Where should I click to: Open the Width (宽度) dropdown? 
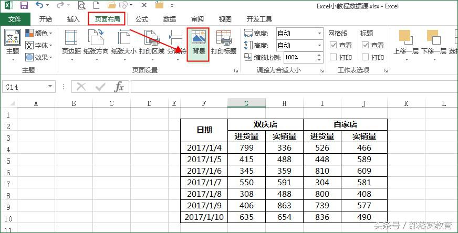click(319, 34)
